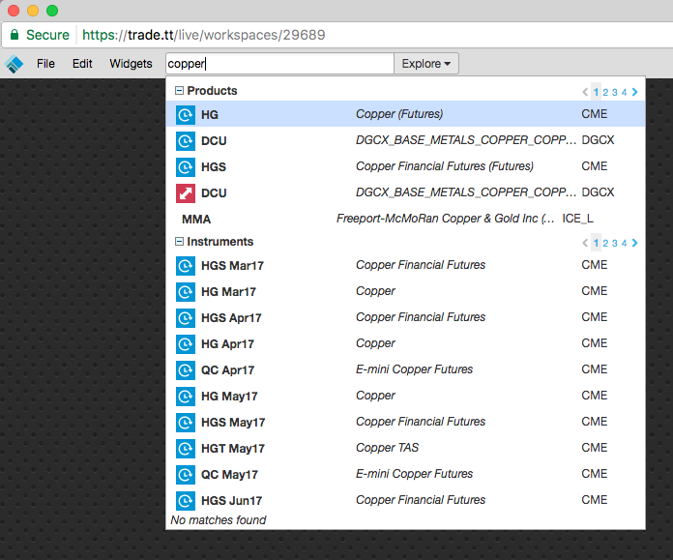Click the QC May17 instrument icon
This screenshot has width=673, height=560.
click(x=186, y=475)
